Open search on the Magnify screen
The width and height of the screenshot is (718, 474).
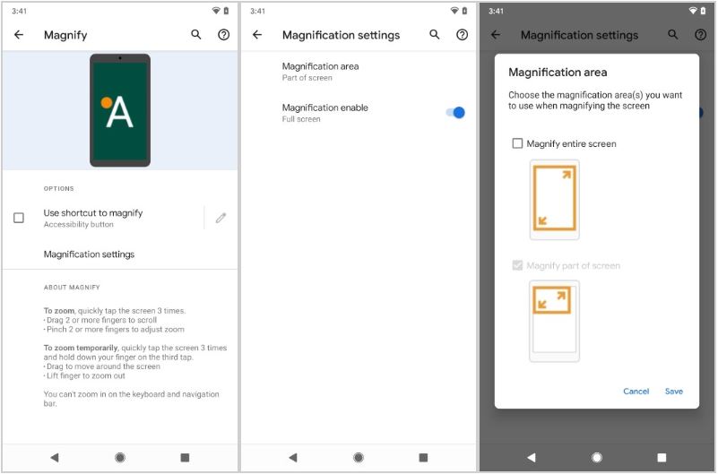pyautogui.click(x=196, y=35)
